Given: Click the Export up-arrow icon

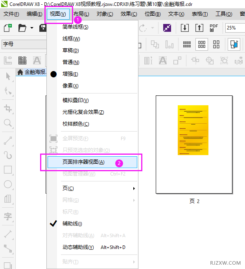Looking at the screenshot, I should tap(199, 28).
